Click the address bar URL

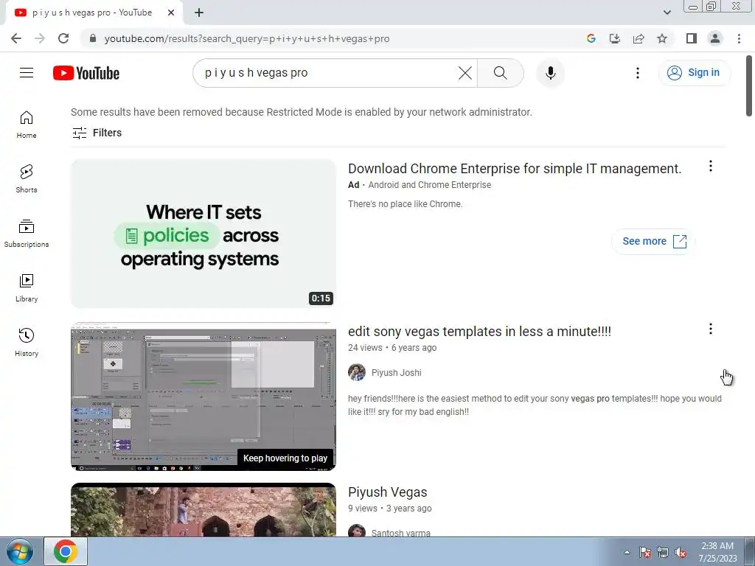click(x=247, y=38)
